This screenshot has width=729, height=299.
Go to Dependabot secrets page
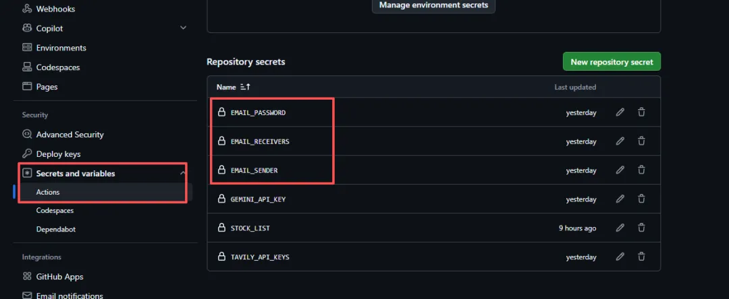coord(56,229)
